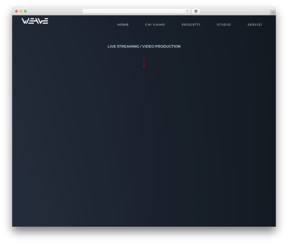Select STUDIO in the navigation
288x244 pixels.
coord(223,25)
